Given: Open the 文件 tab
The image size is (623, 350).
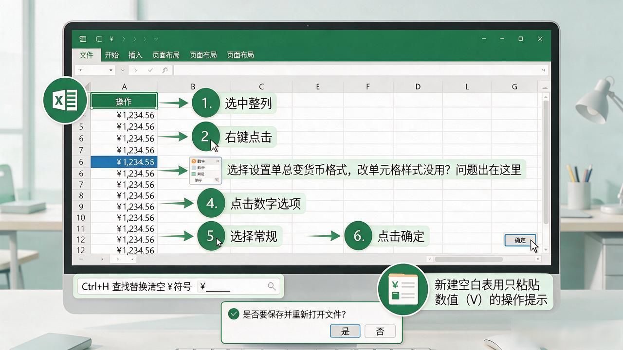Looking at the screenshot, I should coord(87,54).
